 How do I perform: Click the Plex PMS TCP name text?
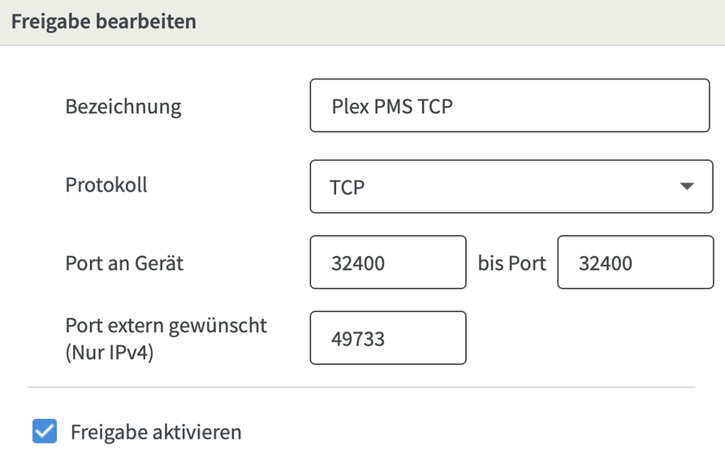coord(392,106)
